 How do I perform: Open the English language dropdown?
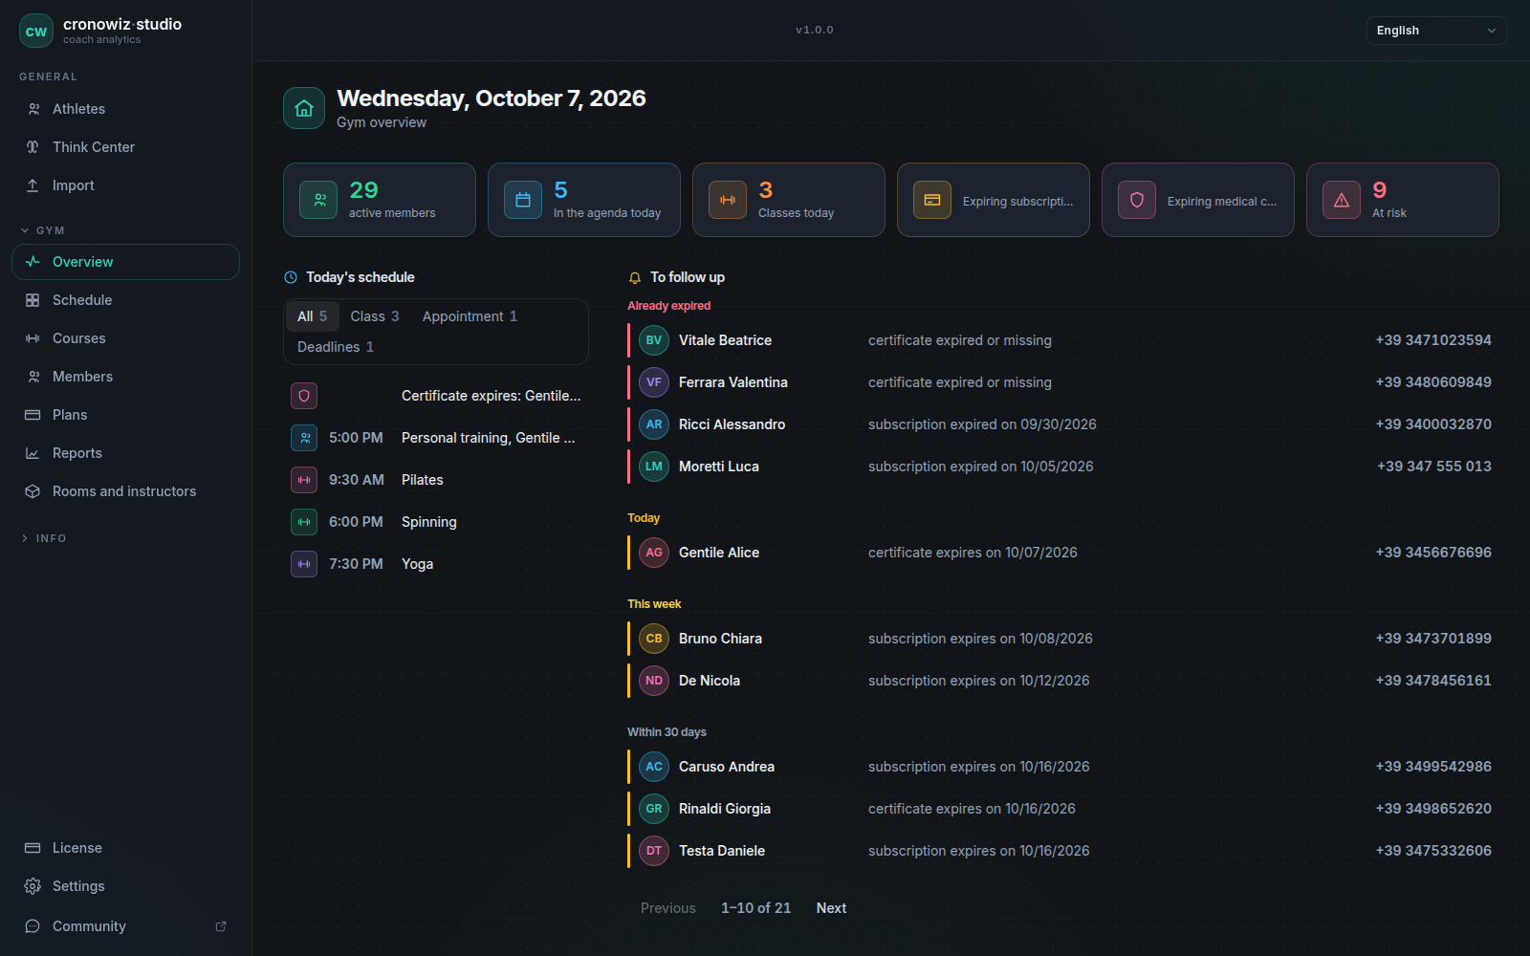pyautogui.click(x=1436, y=31)
